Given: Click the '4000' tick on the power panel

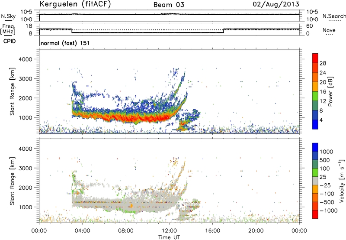Looking at the screenshot, I should coord(25,59).
